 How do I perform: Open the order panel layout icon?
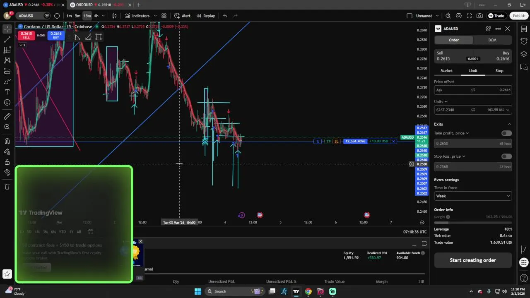coord(489,29)
